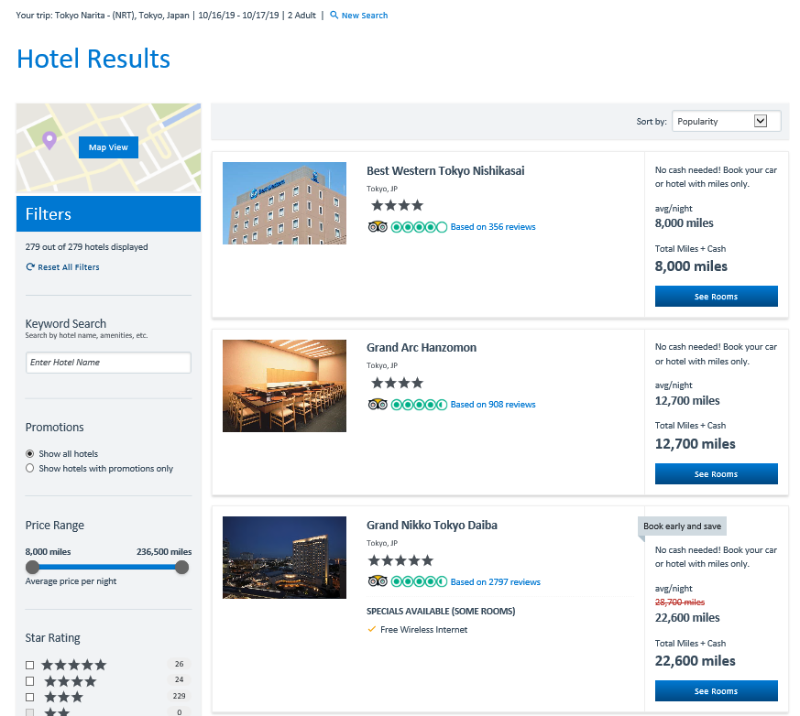Click TripAdvisor owl icon for Grand Arc Hanzomon

pyautogui.click(x=378, y=404)
